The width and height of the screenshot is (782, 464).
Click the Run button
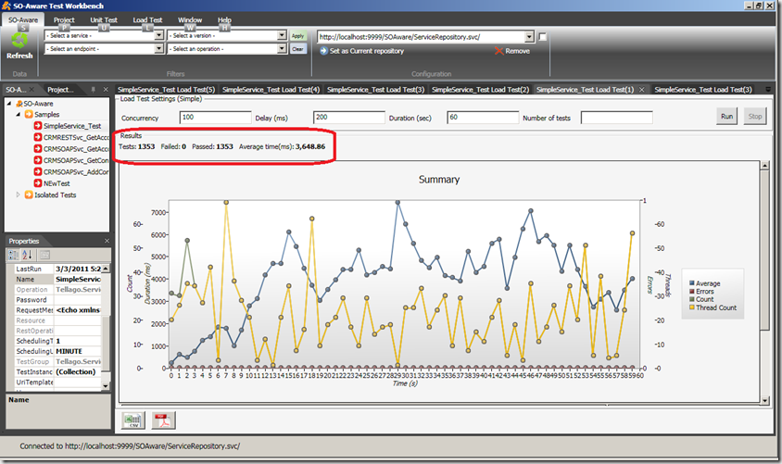click(726, 117)
